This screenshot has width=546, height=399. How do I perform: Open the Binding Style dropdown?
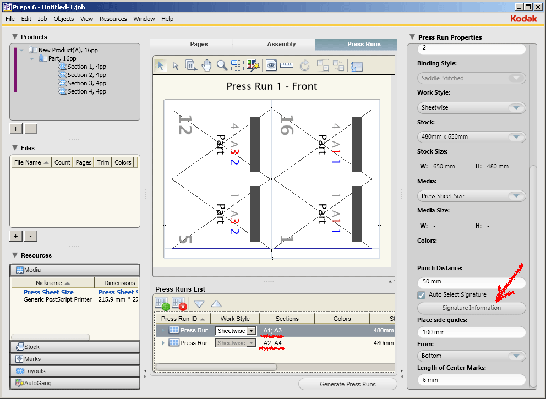tap(472, 78)
